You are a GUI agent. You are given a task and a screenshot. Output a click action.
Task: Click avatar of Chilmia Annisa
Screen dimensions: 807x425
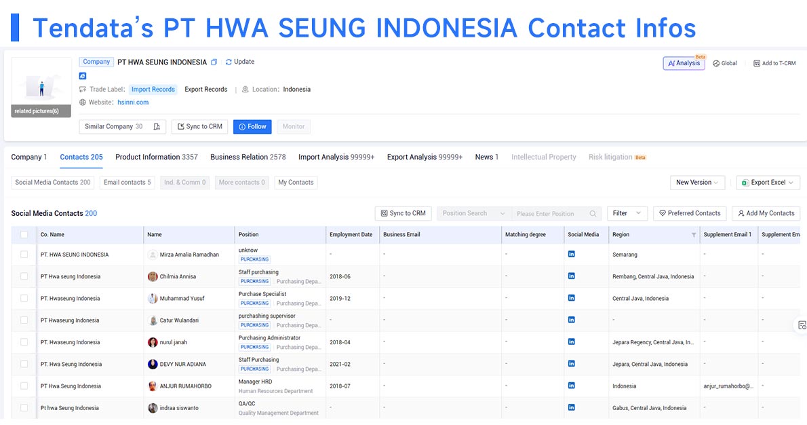(153, 276)
